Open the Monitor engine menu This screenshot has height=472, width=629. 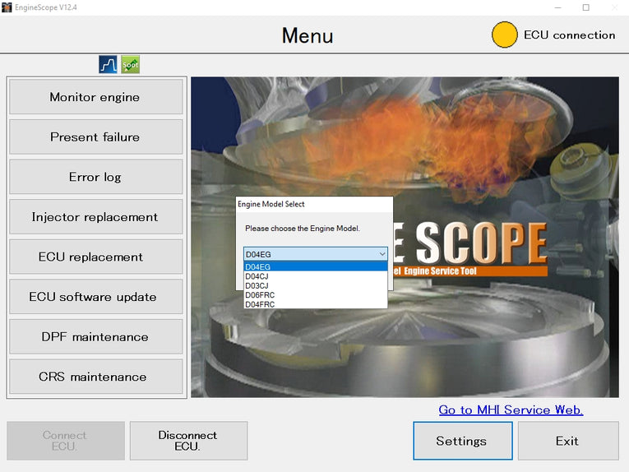pyautogui.click(x=95, y=97)
